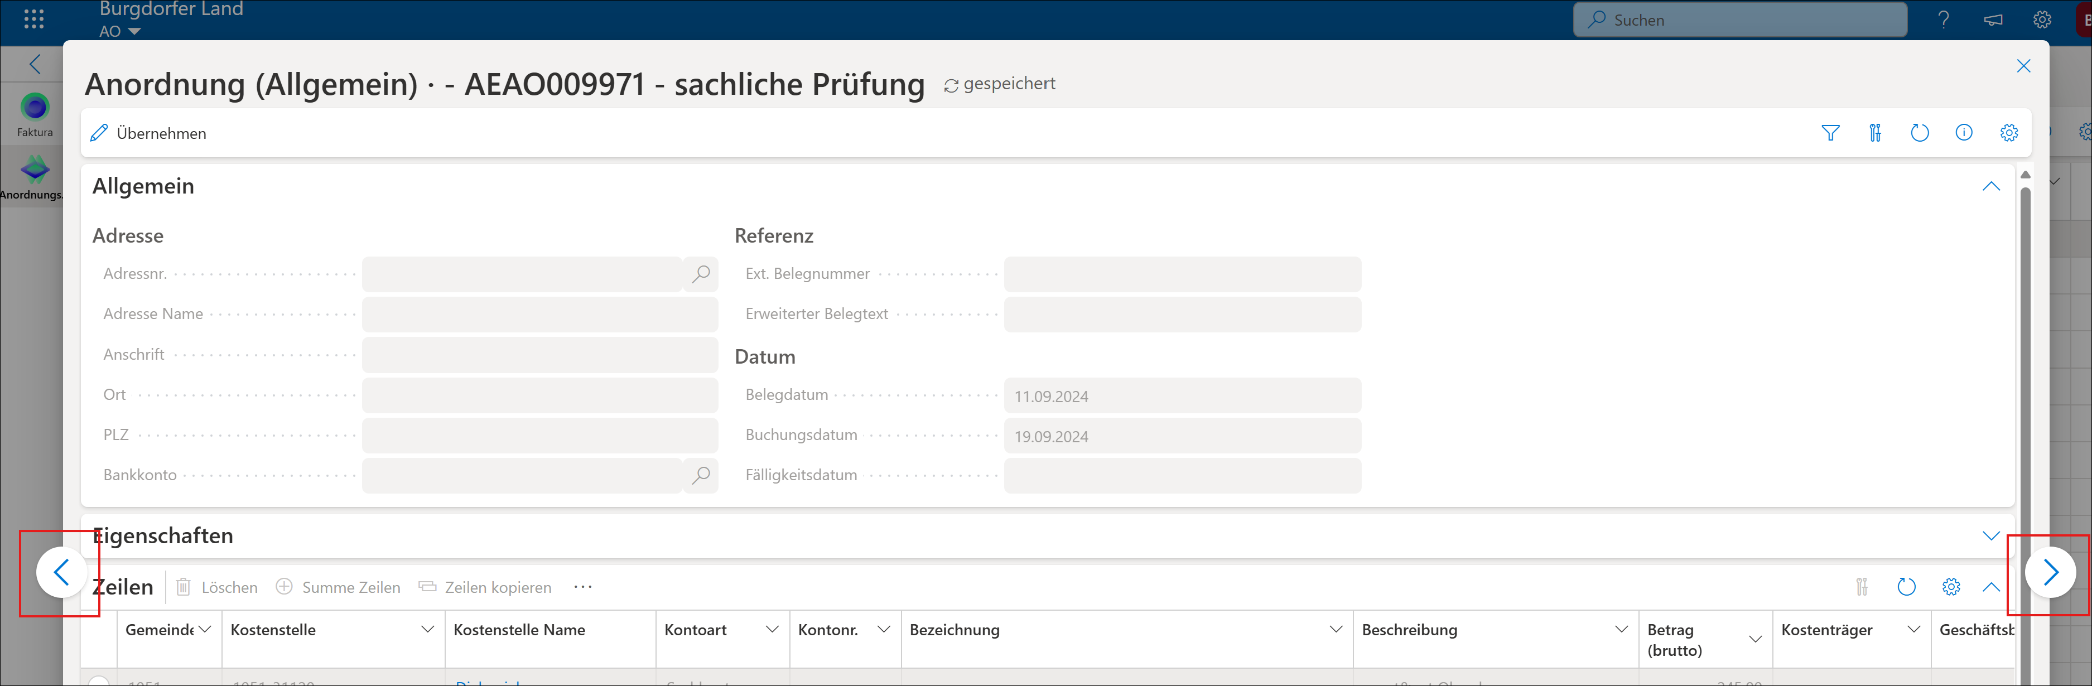The height and width of the screenshot is (686, 2092).
Task: Open the more options ellipsis in Zeilen
Action: point(582,587)
